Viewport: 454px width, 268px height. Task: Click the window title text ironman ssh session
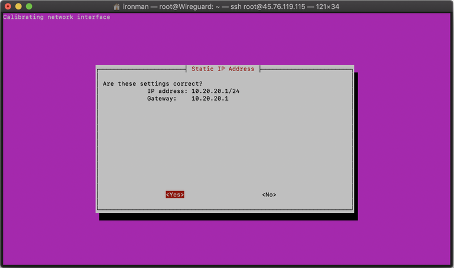coord(231,7)
